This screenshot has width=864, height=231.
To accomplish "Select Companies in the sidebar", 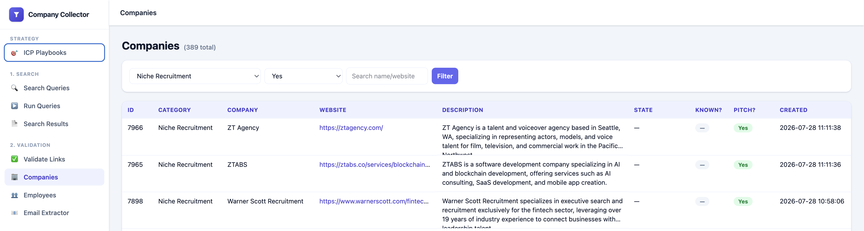I will (54, 177).
